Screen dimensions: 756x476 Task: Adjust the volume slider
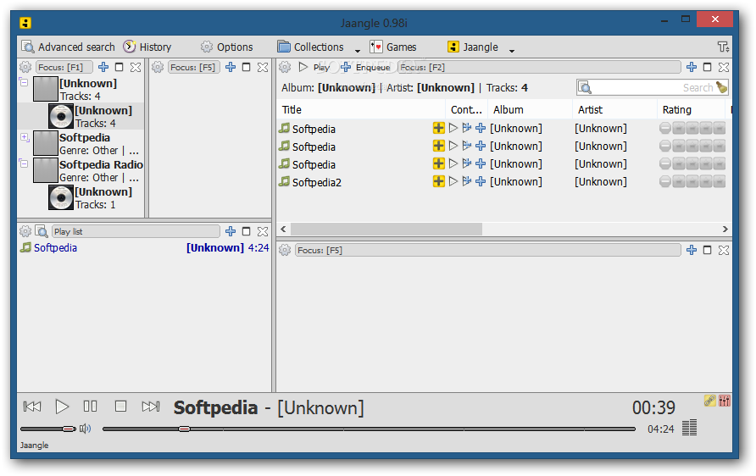(48, 429)
